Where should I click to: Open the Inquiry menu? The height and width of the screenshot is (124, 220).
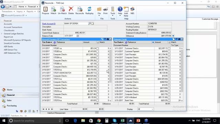click(21, 11)
